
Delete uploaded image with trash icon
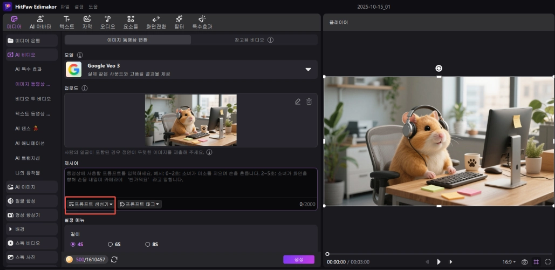309,102
